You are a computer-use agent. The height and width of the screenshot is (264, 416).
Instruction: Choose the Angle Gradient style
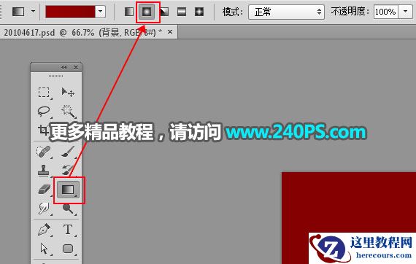coord(164,12)
